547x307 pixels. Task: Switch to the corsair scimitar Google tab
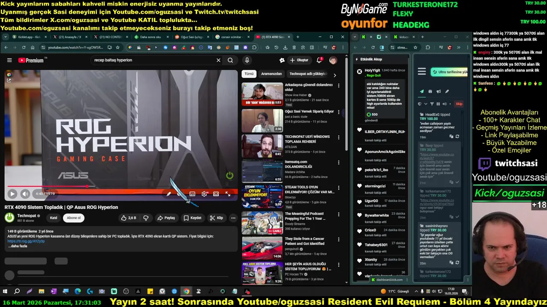point(232,37)
